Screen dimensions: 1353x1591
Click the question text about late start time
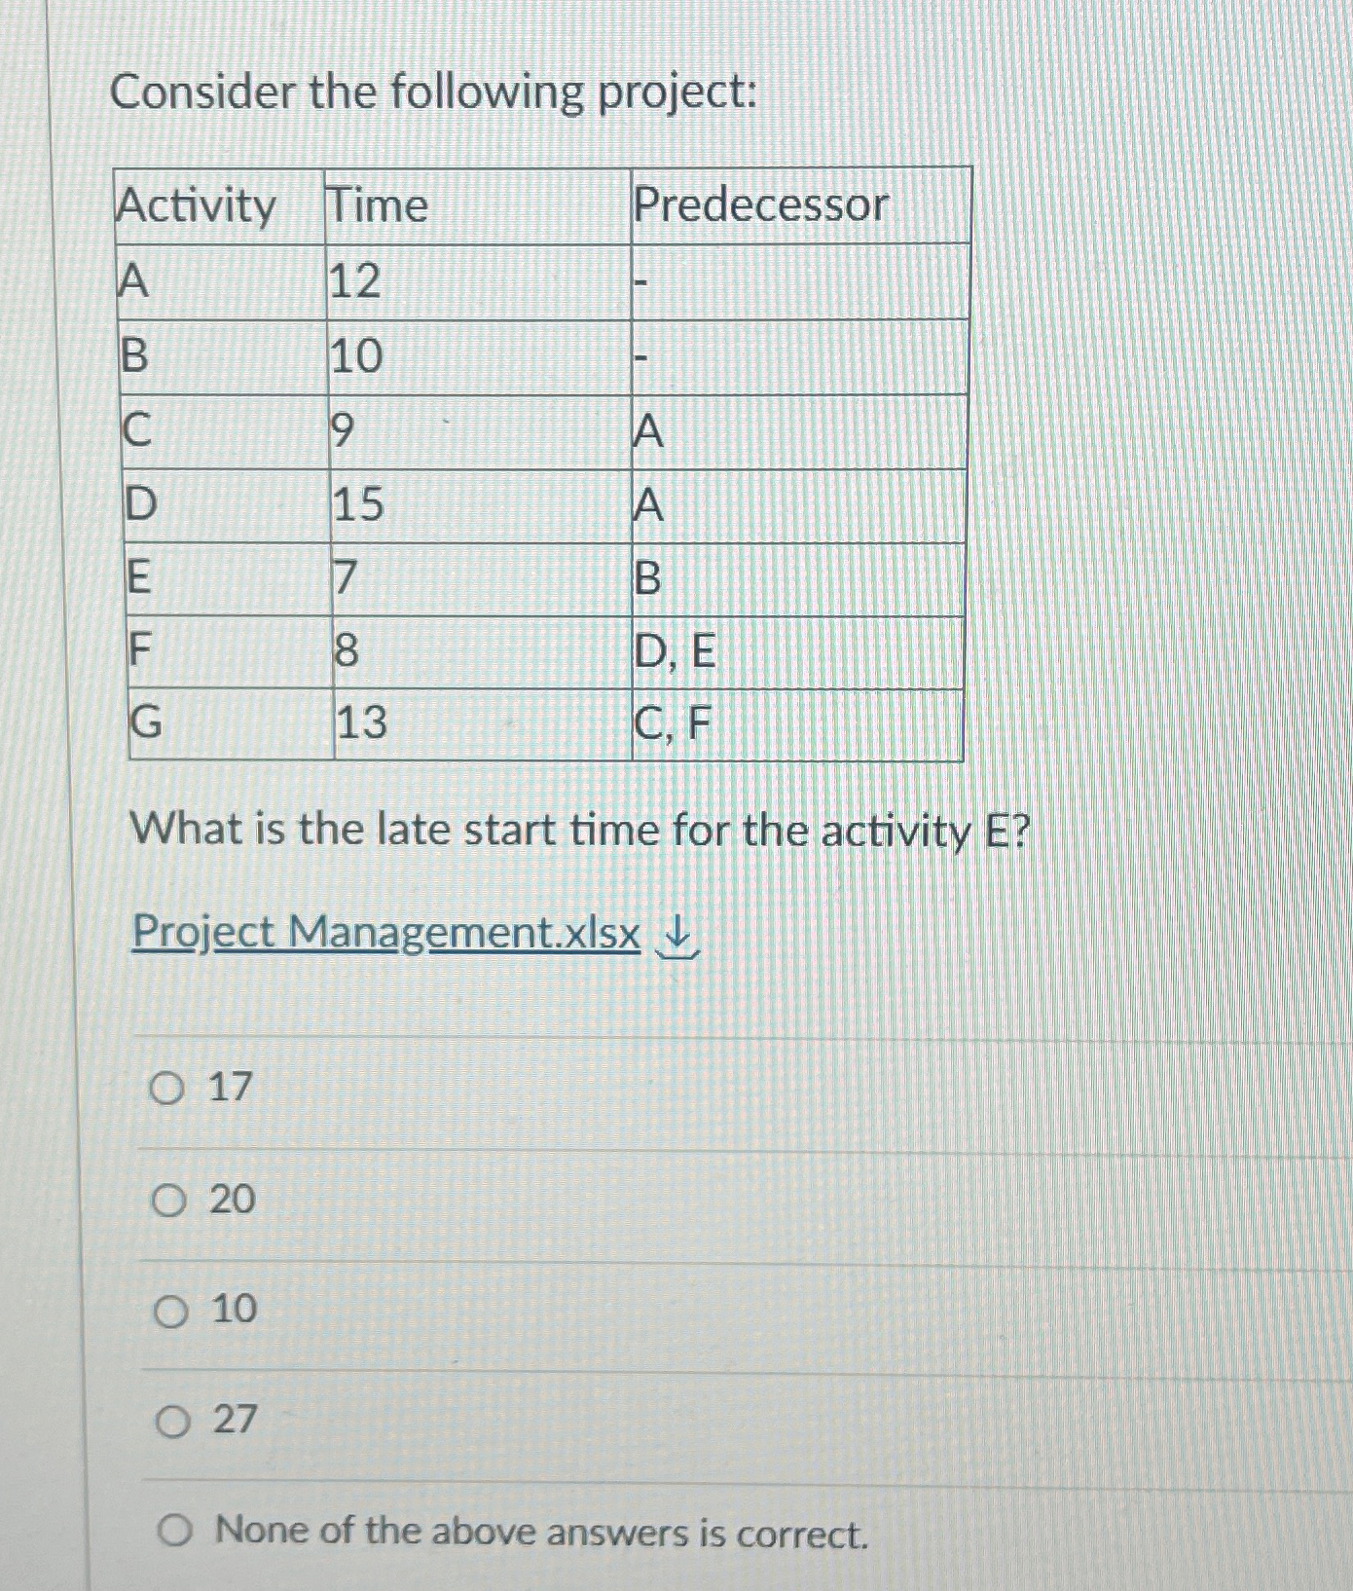click(579, 831)
